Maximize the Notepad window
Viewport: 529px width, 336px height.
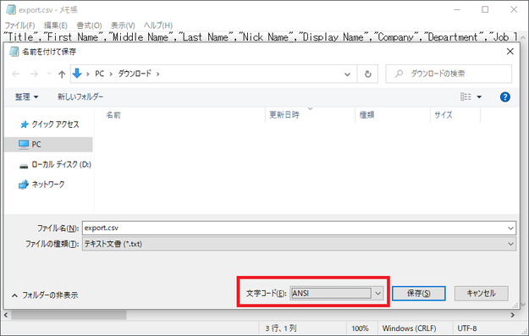pyautogui.click(x=485, y=9)
